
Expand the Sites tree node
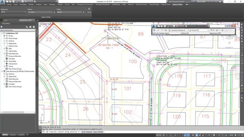coord(4,49)
